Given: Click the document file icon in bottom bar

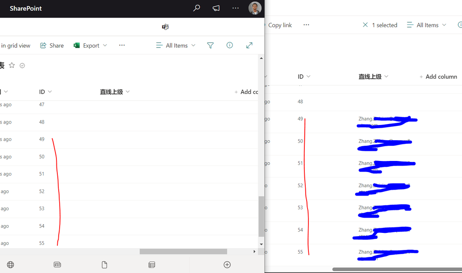Looking at the screenshot, I should (x=105, y=265).
